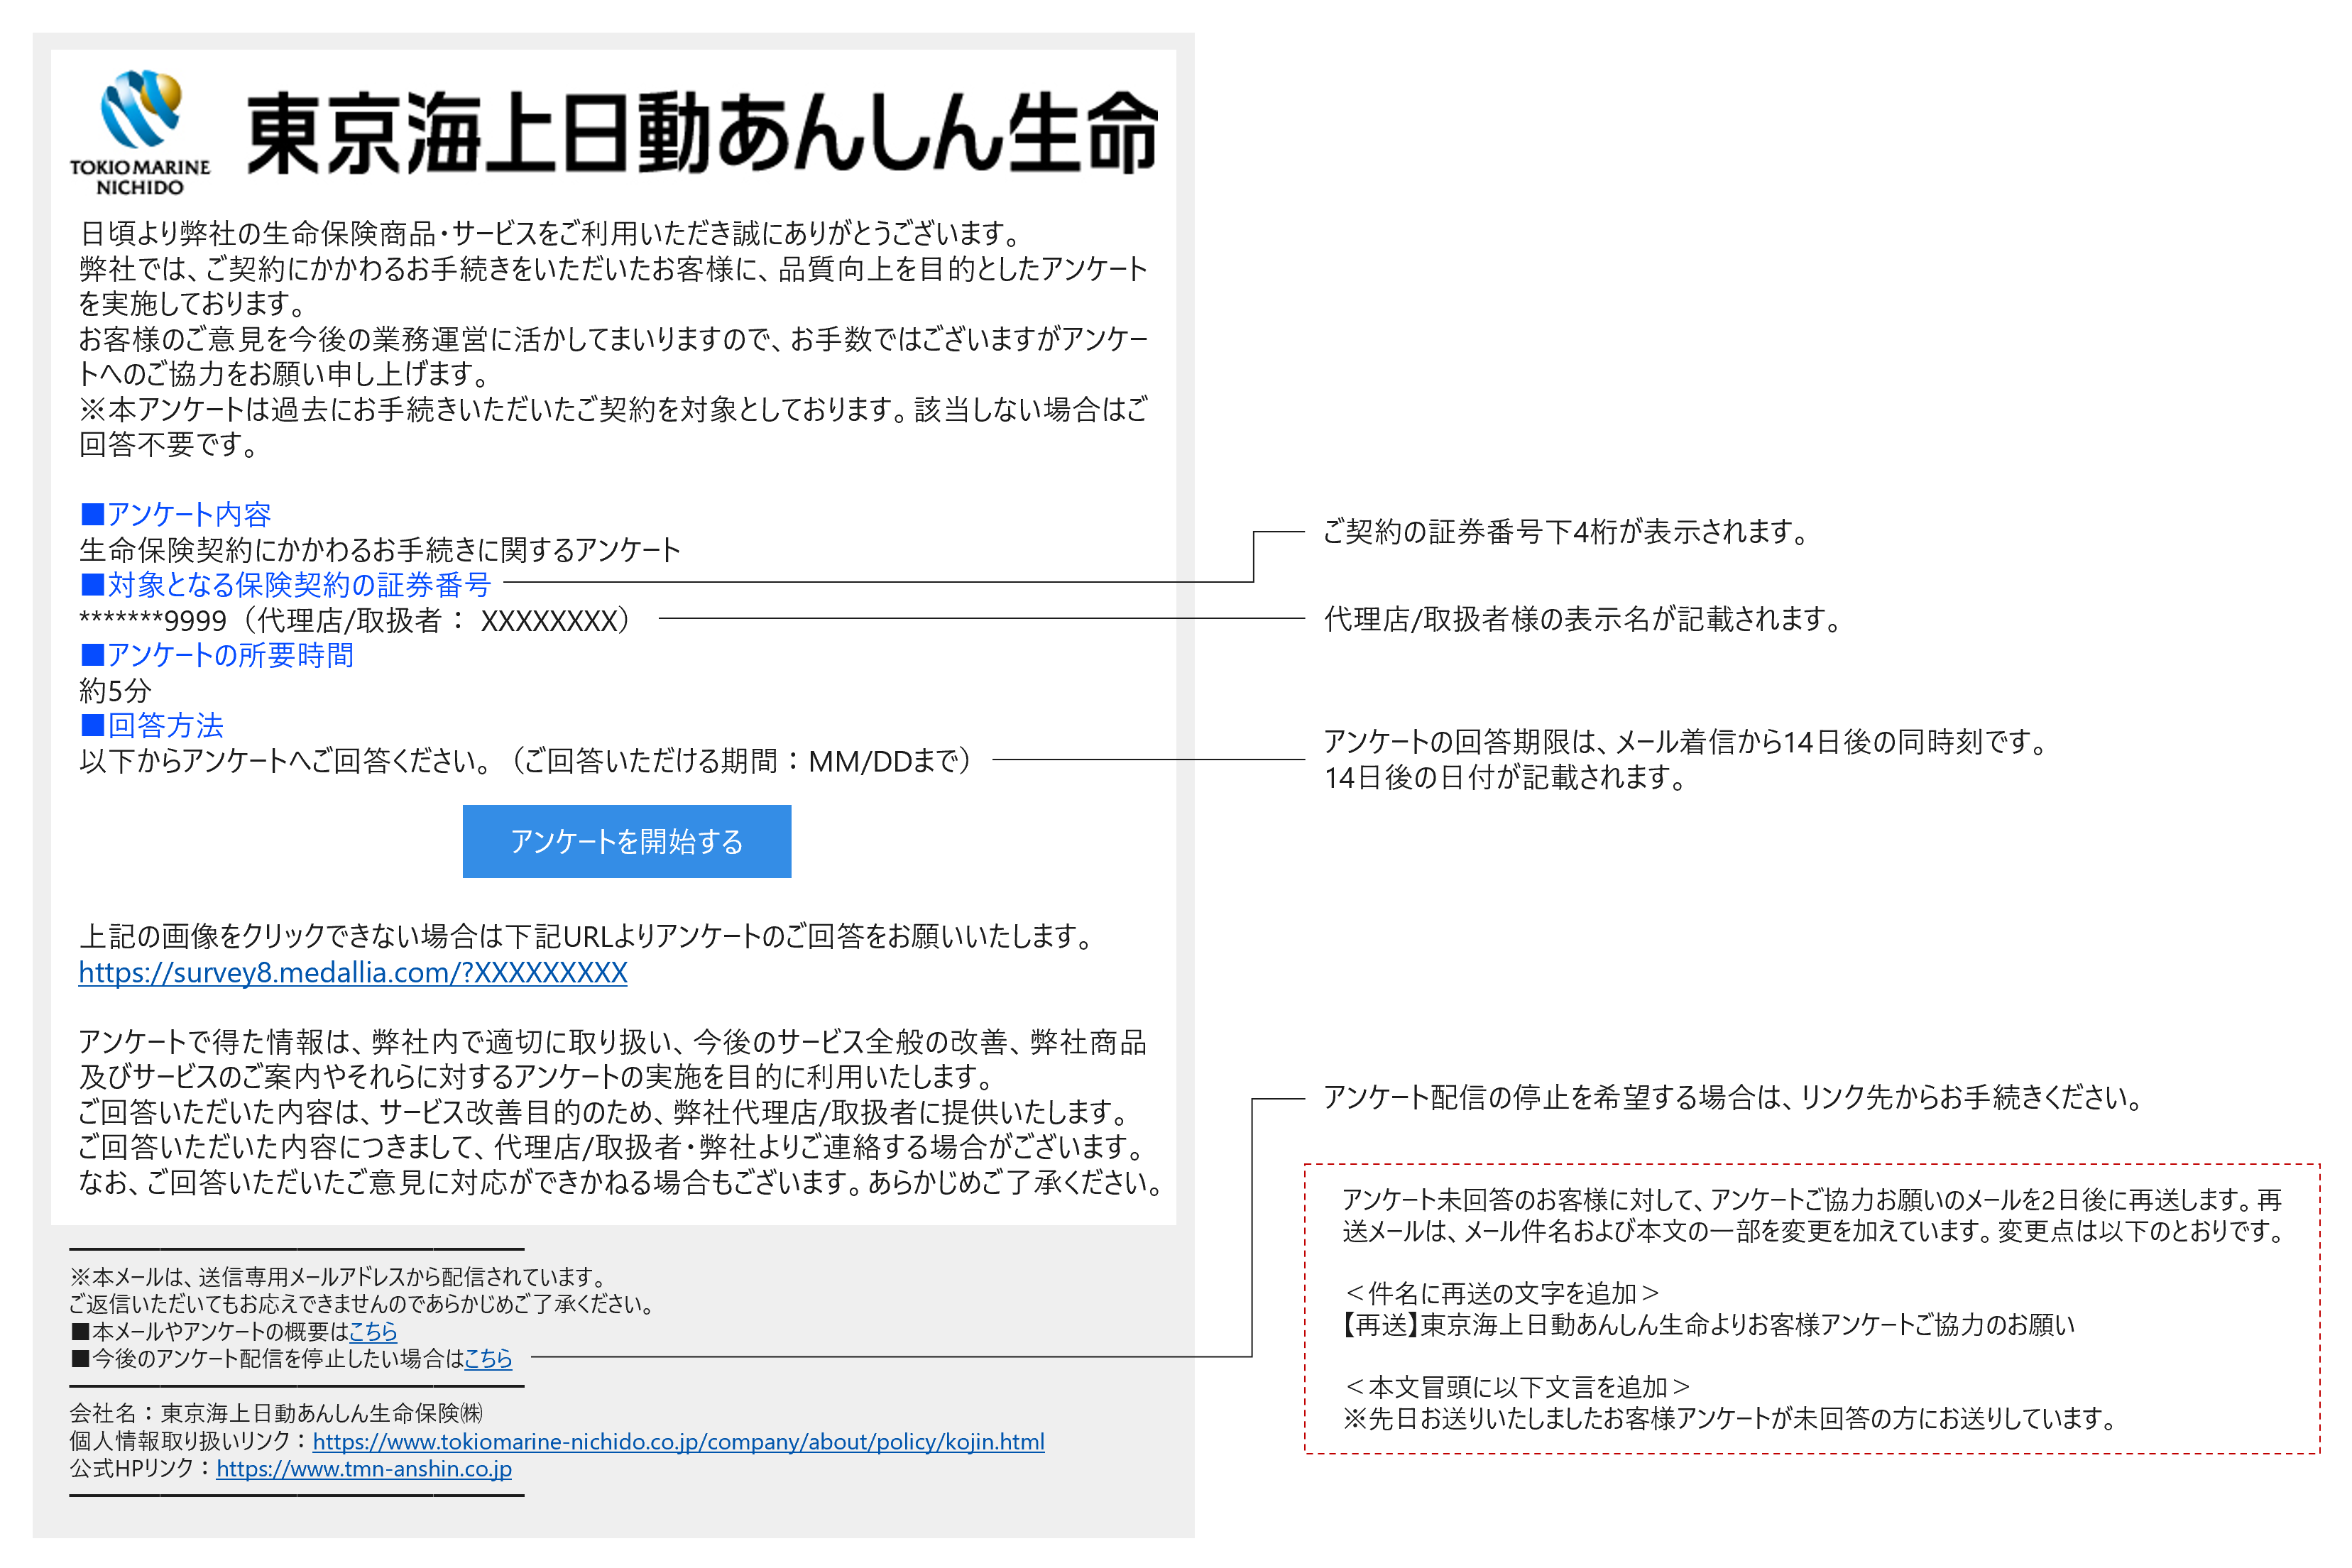
Task: Click the ※本メールは、送信専用メールアドレス notice
Action: (x=339, y=1277)
